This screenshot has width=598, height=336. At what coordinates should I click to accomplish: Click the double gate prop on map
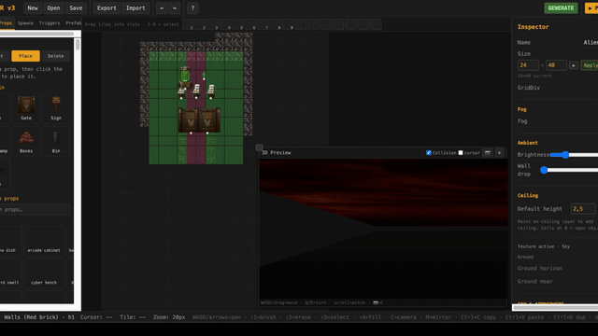coord(199,120)
